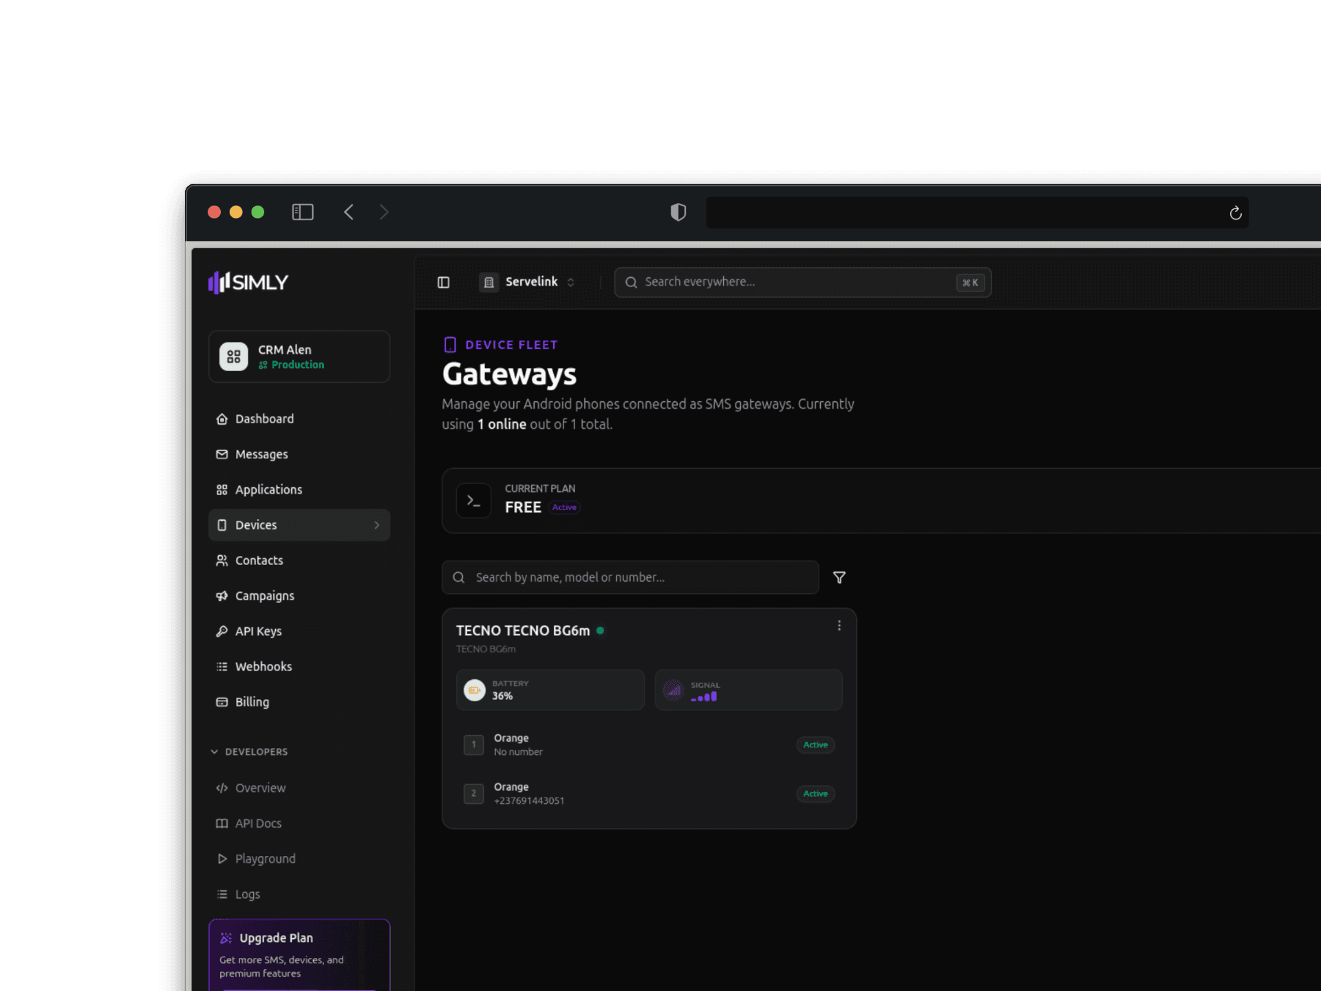Click the signal strength bars indicator
The width and height of the screenshot is (1321, 991).
pos(704,696)
